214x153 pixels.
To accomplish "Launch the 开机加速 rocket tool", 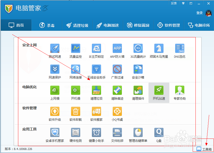I will [x=159, y=93].
